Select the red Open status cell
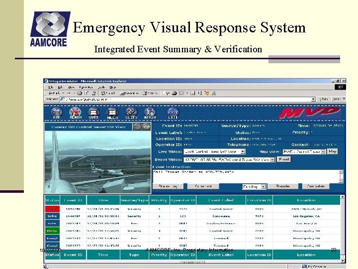Image resolution: width=358 pixels, height=269 pixels. (x=52, y=209)
